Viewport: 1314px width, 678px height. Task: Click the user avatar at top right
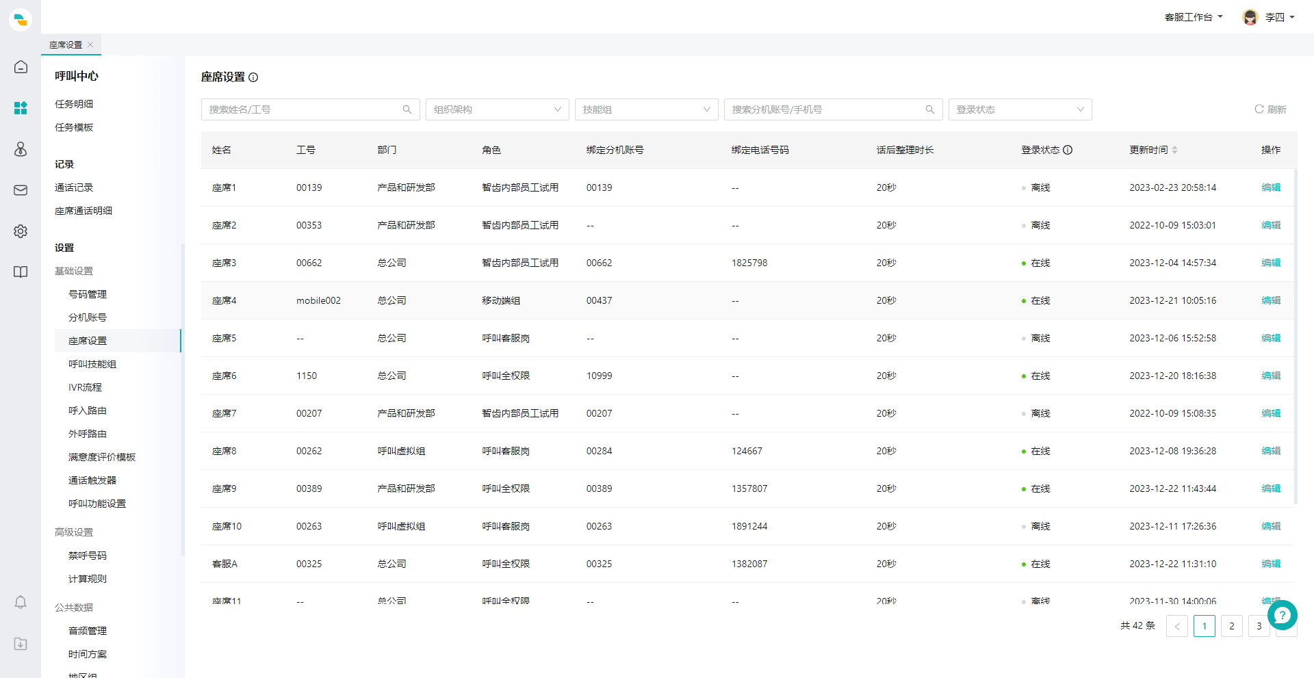coord(1250,17)
